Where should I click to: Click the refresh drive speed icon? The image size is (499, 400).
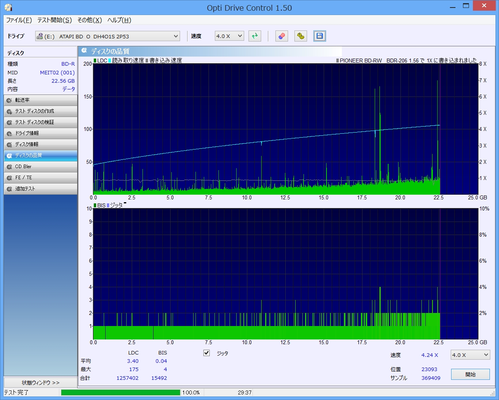255,36
